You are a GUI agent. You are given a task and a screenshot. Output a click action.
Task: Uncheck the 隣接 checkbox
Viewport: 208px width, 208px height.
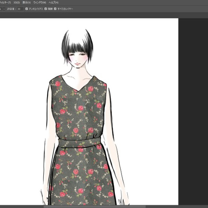(46, 9)
